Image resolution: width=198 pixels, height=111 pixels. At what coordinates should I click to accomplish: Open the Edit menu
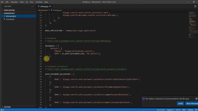pyautogui.click(x=7, y=2)
